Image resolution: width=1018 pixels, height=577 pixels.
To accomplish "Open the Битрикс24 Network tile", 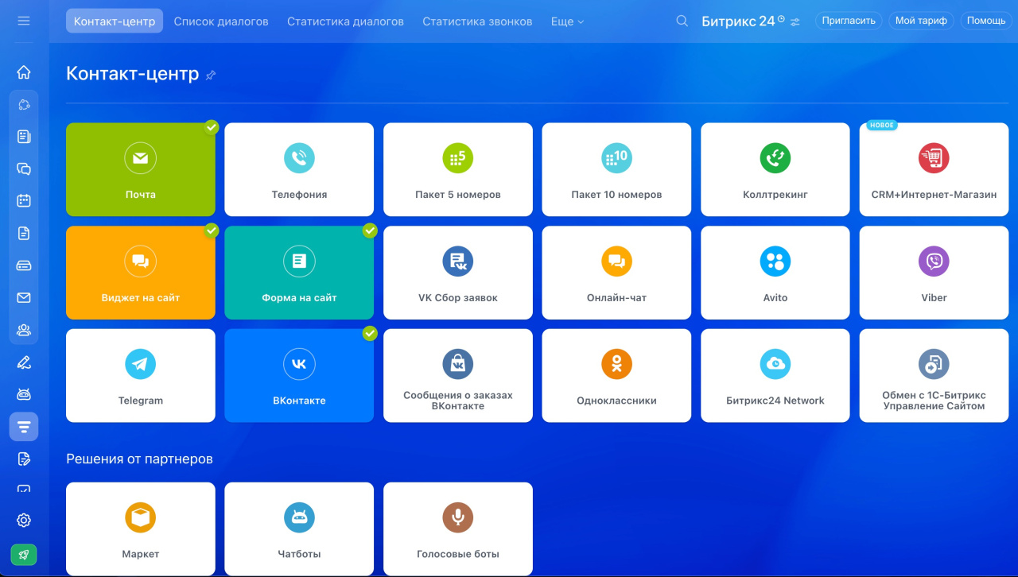I will (775, 376).
